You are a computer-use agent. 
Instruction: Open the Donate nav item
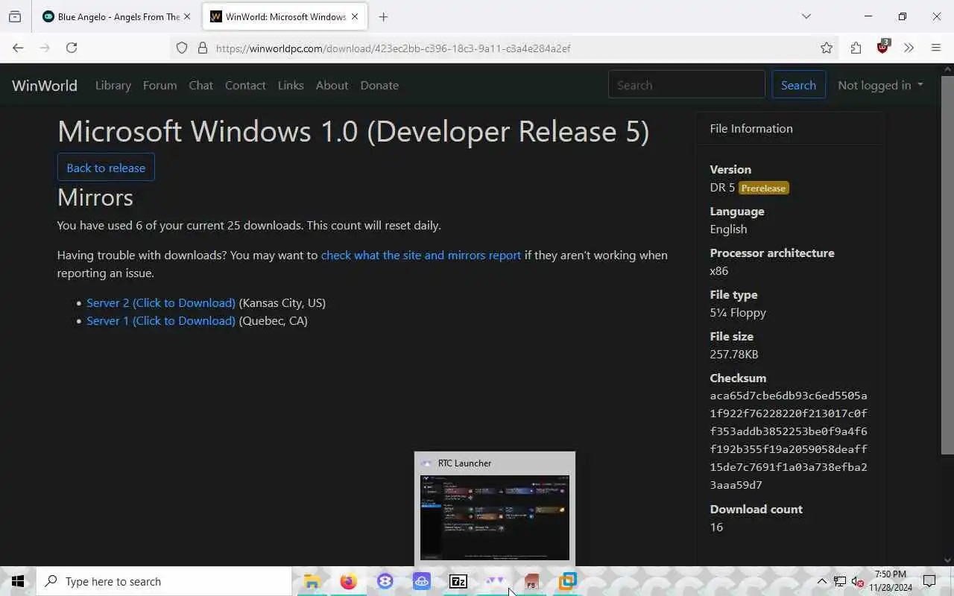(x=379, y=85)
